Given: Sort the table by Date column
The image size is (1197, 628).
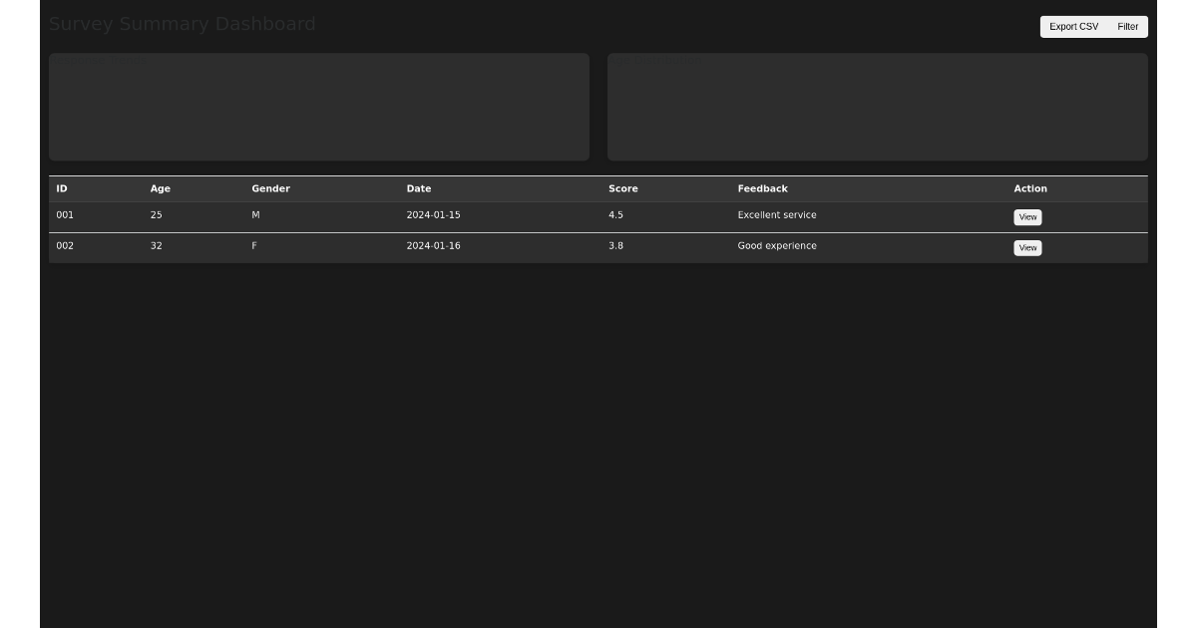Looking at the screenshot, I should click(x=418, y=188).
